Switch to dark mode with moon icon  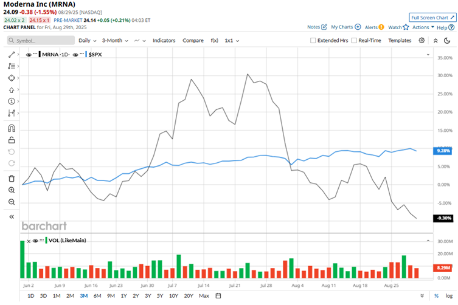[x=447, y=41]
